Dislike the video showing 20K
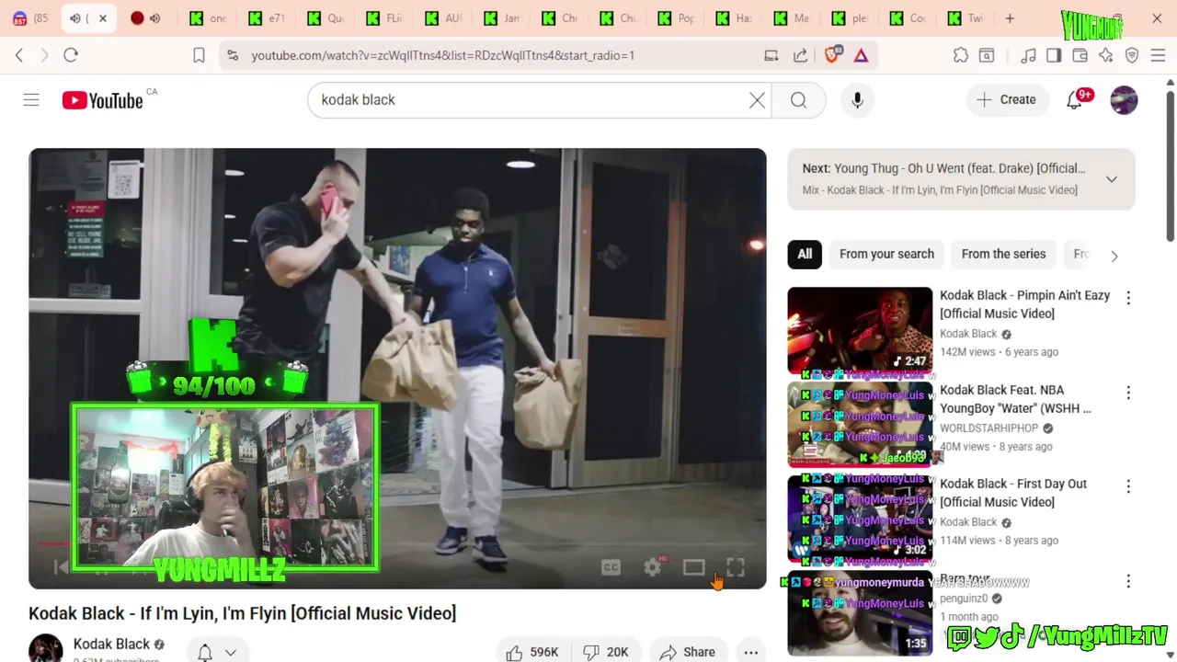 pos(606,652)
